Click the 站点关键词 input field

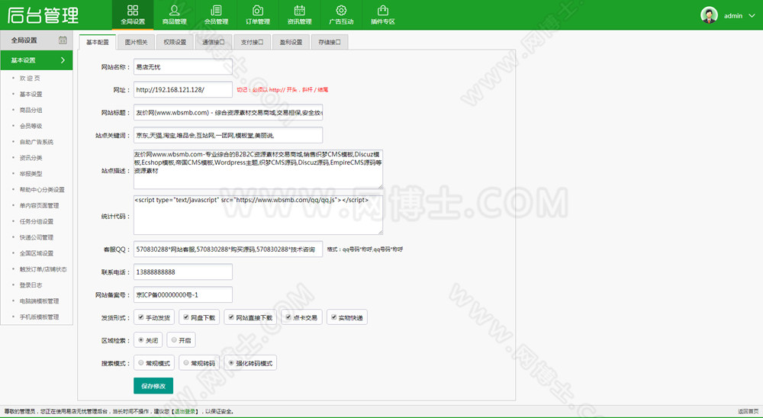[228, 135]
